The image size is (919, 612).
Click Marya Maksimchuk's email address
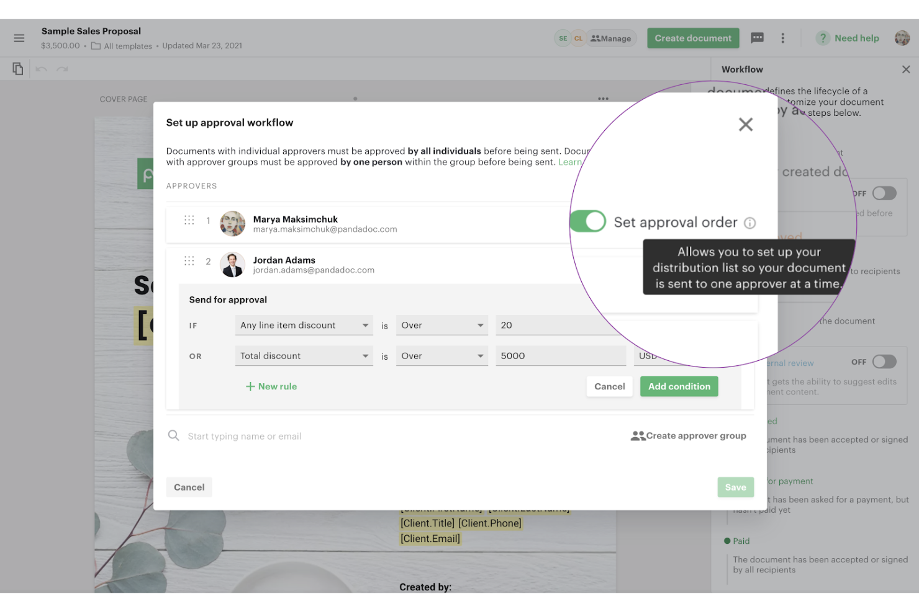click(325, 229)
